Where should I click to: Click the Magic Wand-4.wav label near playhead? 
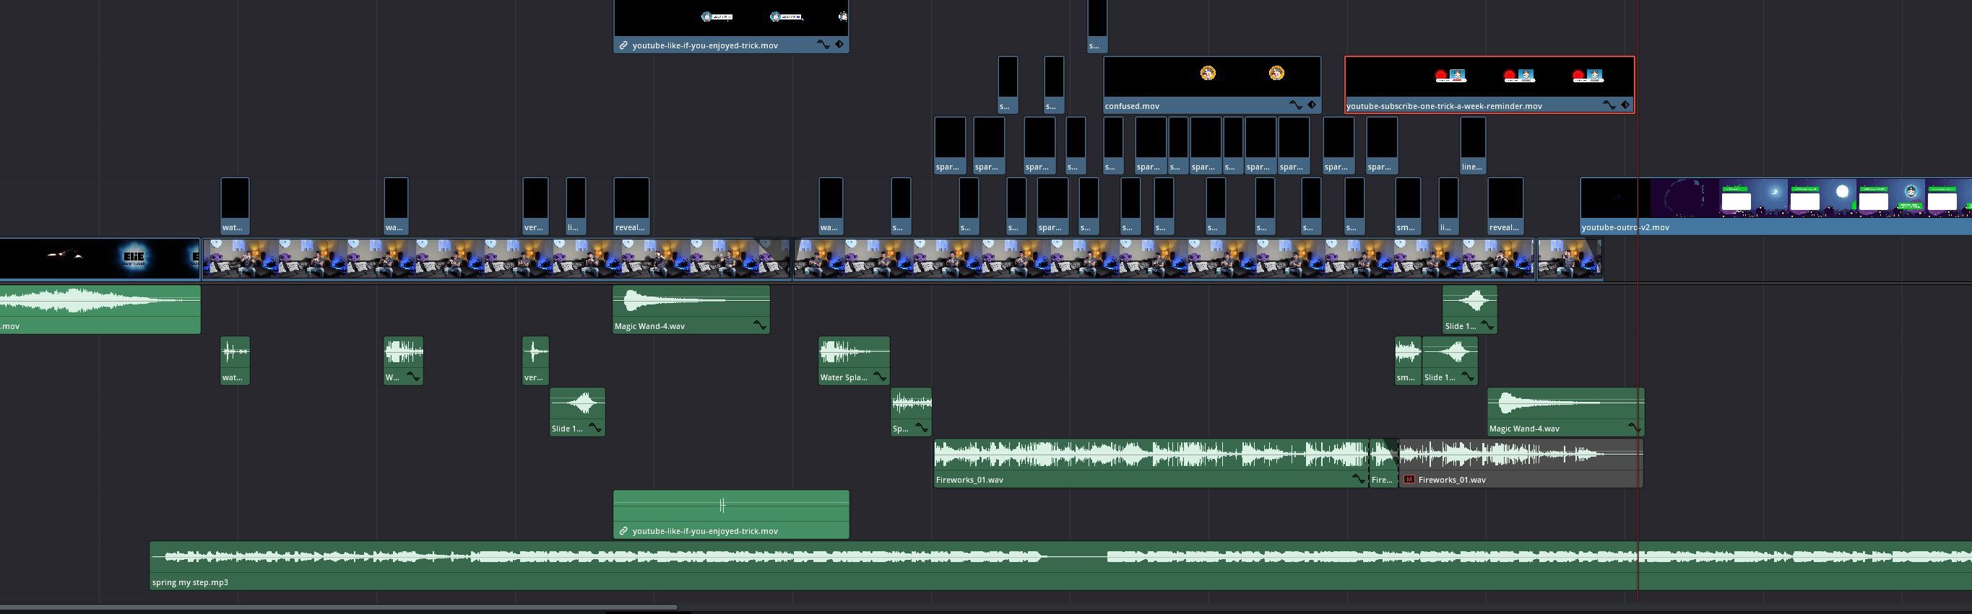(1524, 428)
